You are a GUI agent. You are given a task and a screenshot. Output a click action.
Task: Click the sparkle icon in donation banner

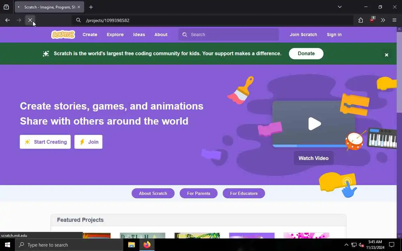(x=46, y=54)
